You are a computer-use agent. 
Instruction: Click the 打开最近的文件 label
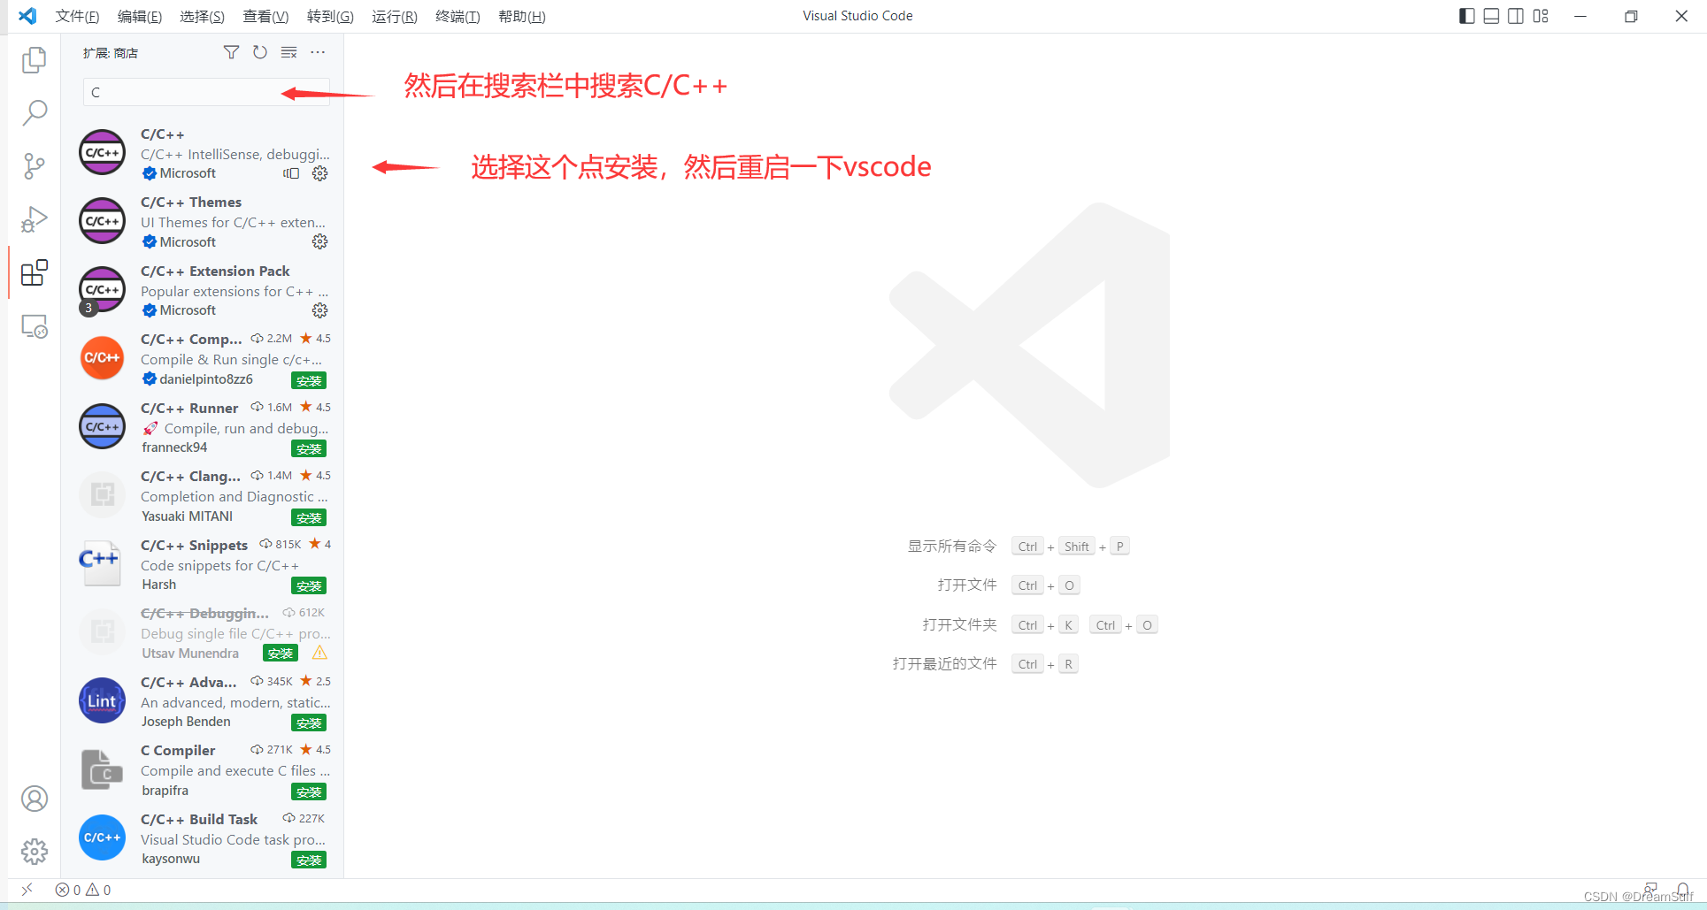point(944,663)
